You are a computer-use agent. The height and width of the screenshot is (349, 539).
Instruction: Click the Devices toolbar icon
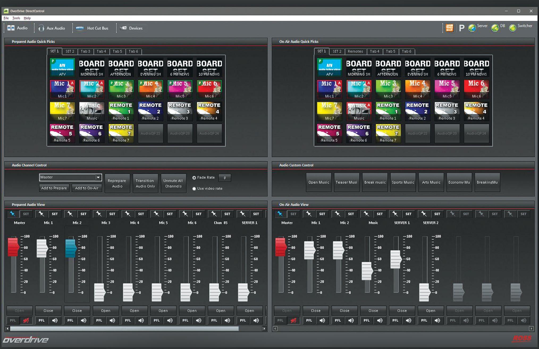(x=123, y=28)
